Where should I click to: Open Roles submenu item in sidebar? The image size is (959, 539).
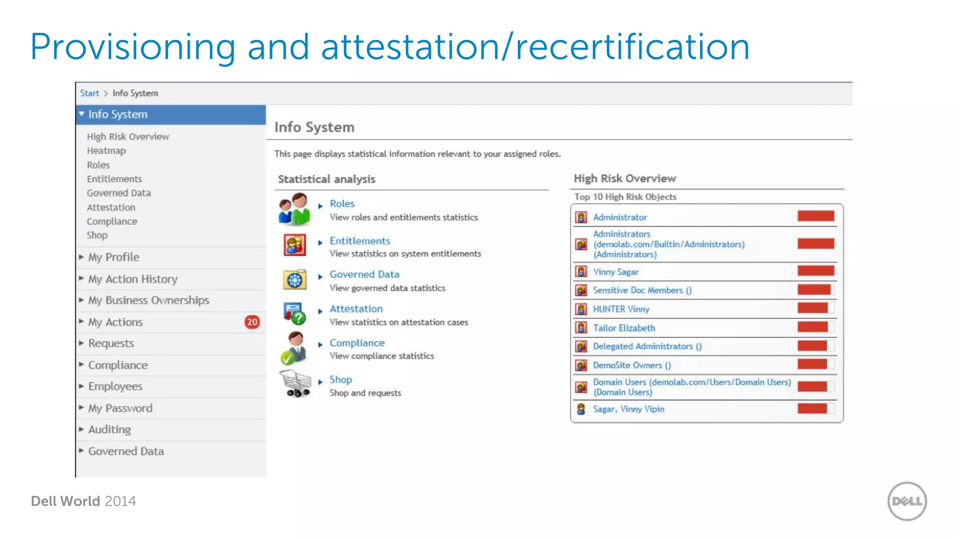click(98, 165)
